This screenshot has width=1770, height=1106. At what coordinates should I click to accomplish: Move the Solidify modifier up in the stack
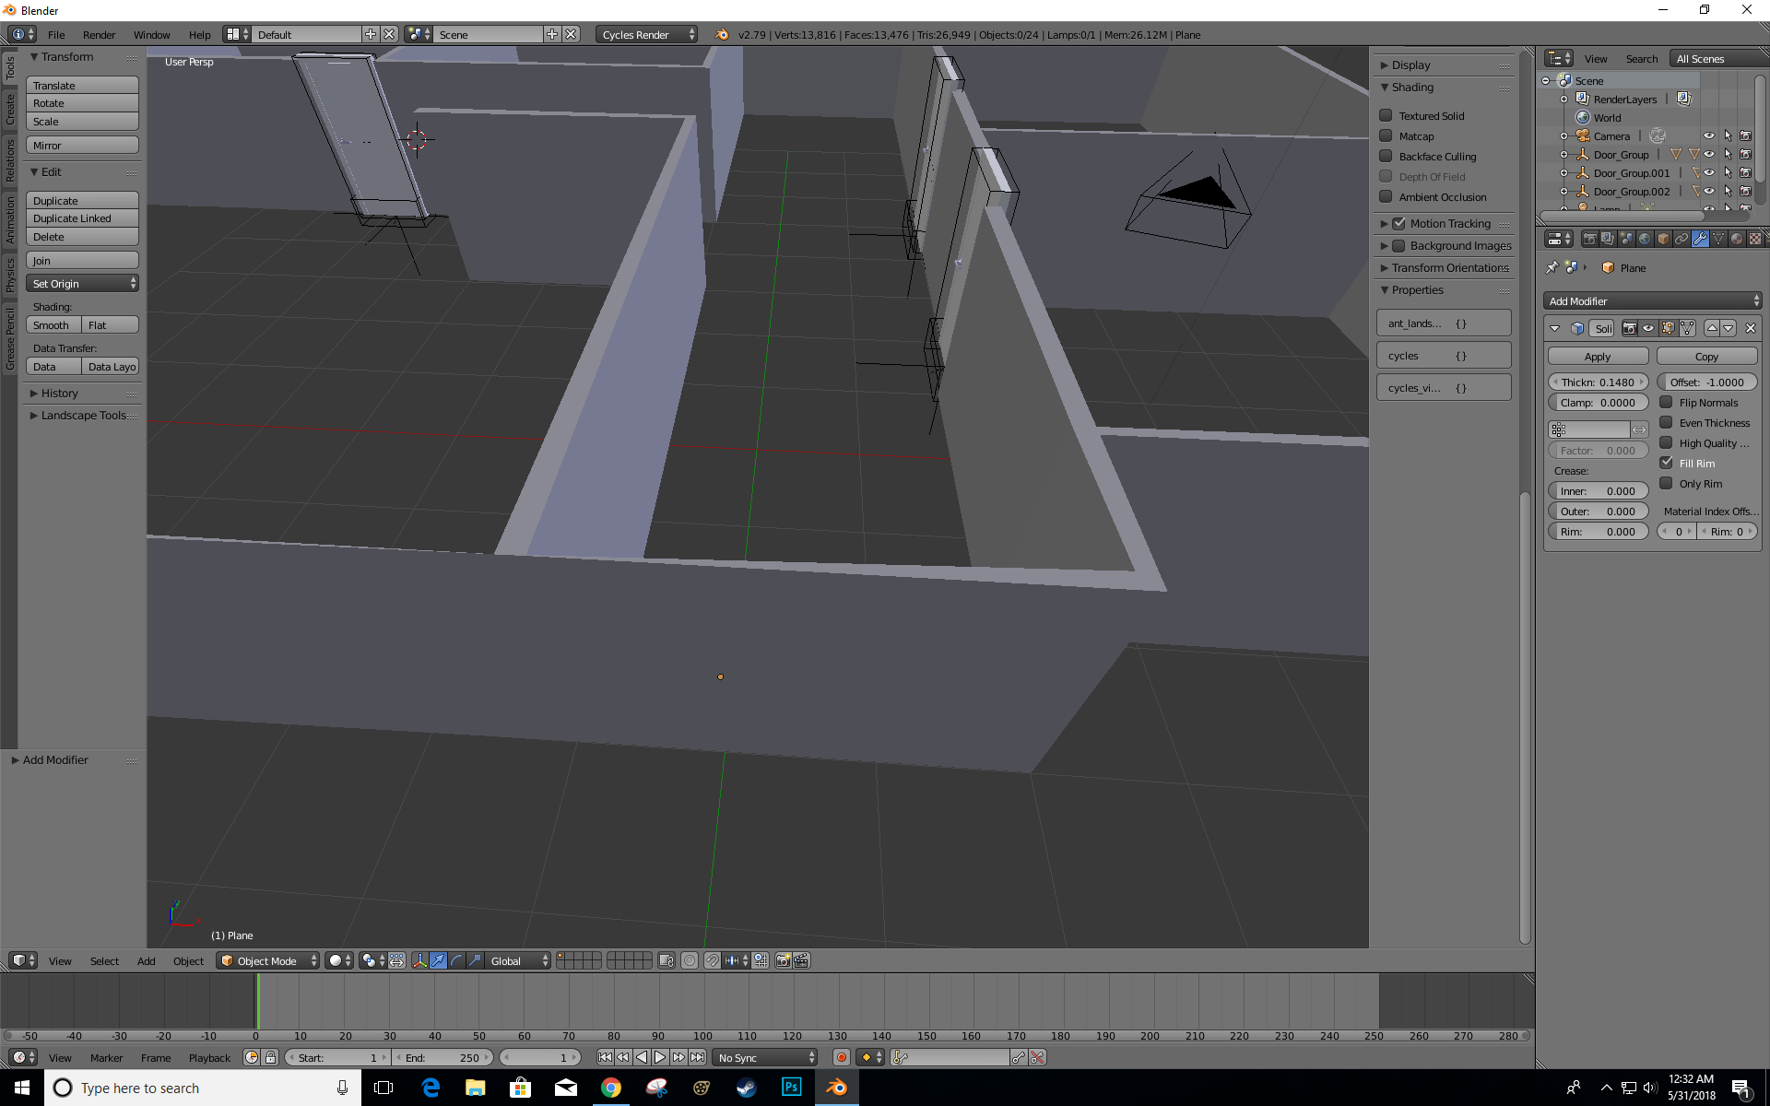tap(1712, 328)
